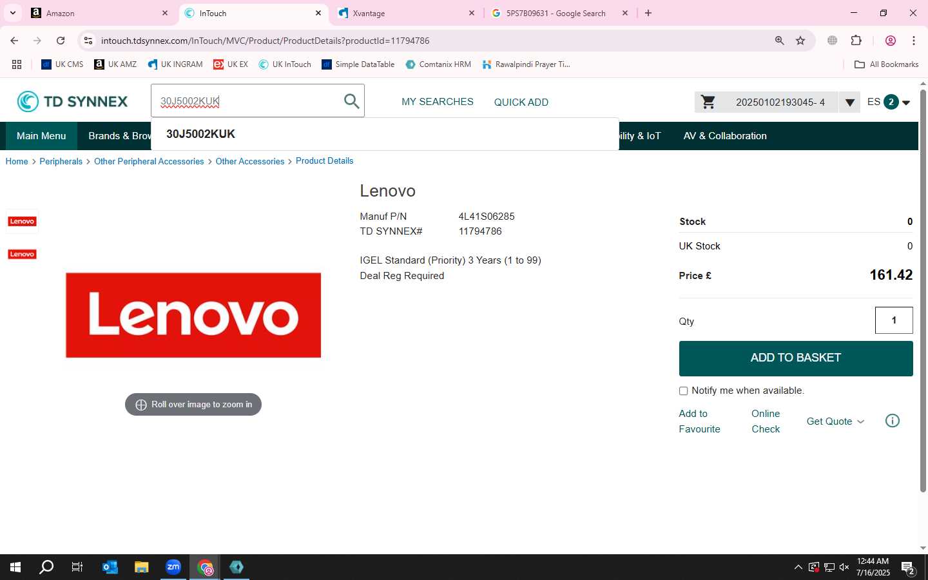This screenshot has width=928, height=580.
Task: Open the apps grid in bookmarks bar
Action: point(17,64)
